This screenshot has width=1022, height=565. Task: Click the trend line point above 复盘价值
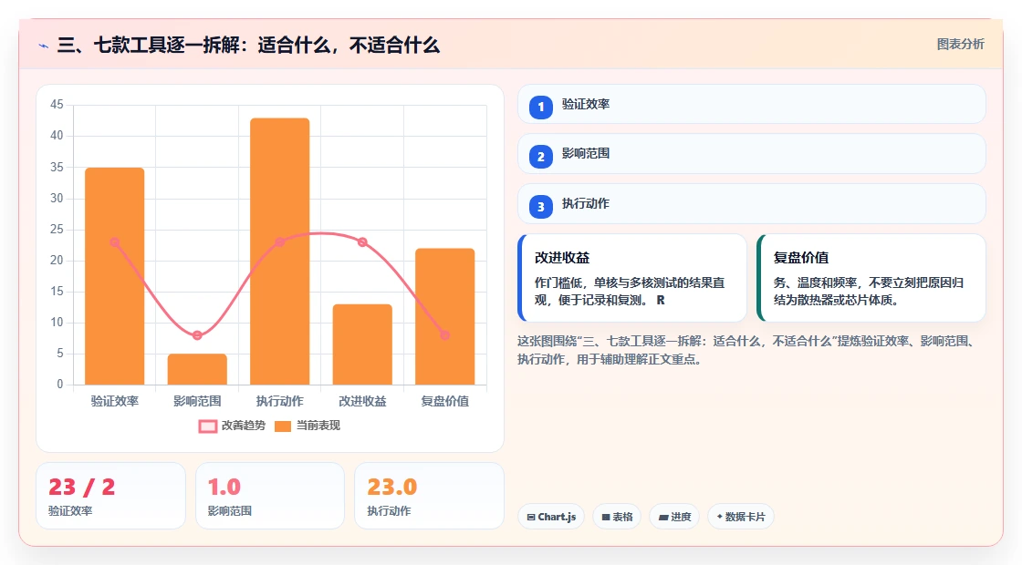click(445, 335)
